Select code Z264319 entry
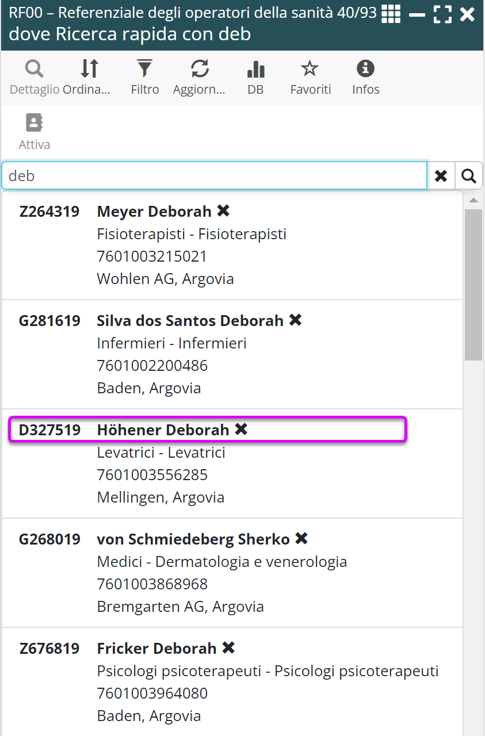The image size is (485, 736). (x=49, y=212)
